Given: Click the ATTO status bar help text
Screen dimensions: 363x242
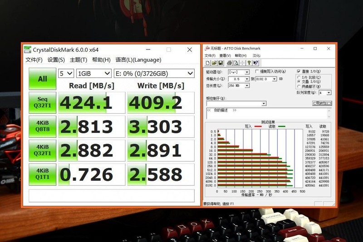Looking at the screenshot, I should (219, 203).
